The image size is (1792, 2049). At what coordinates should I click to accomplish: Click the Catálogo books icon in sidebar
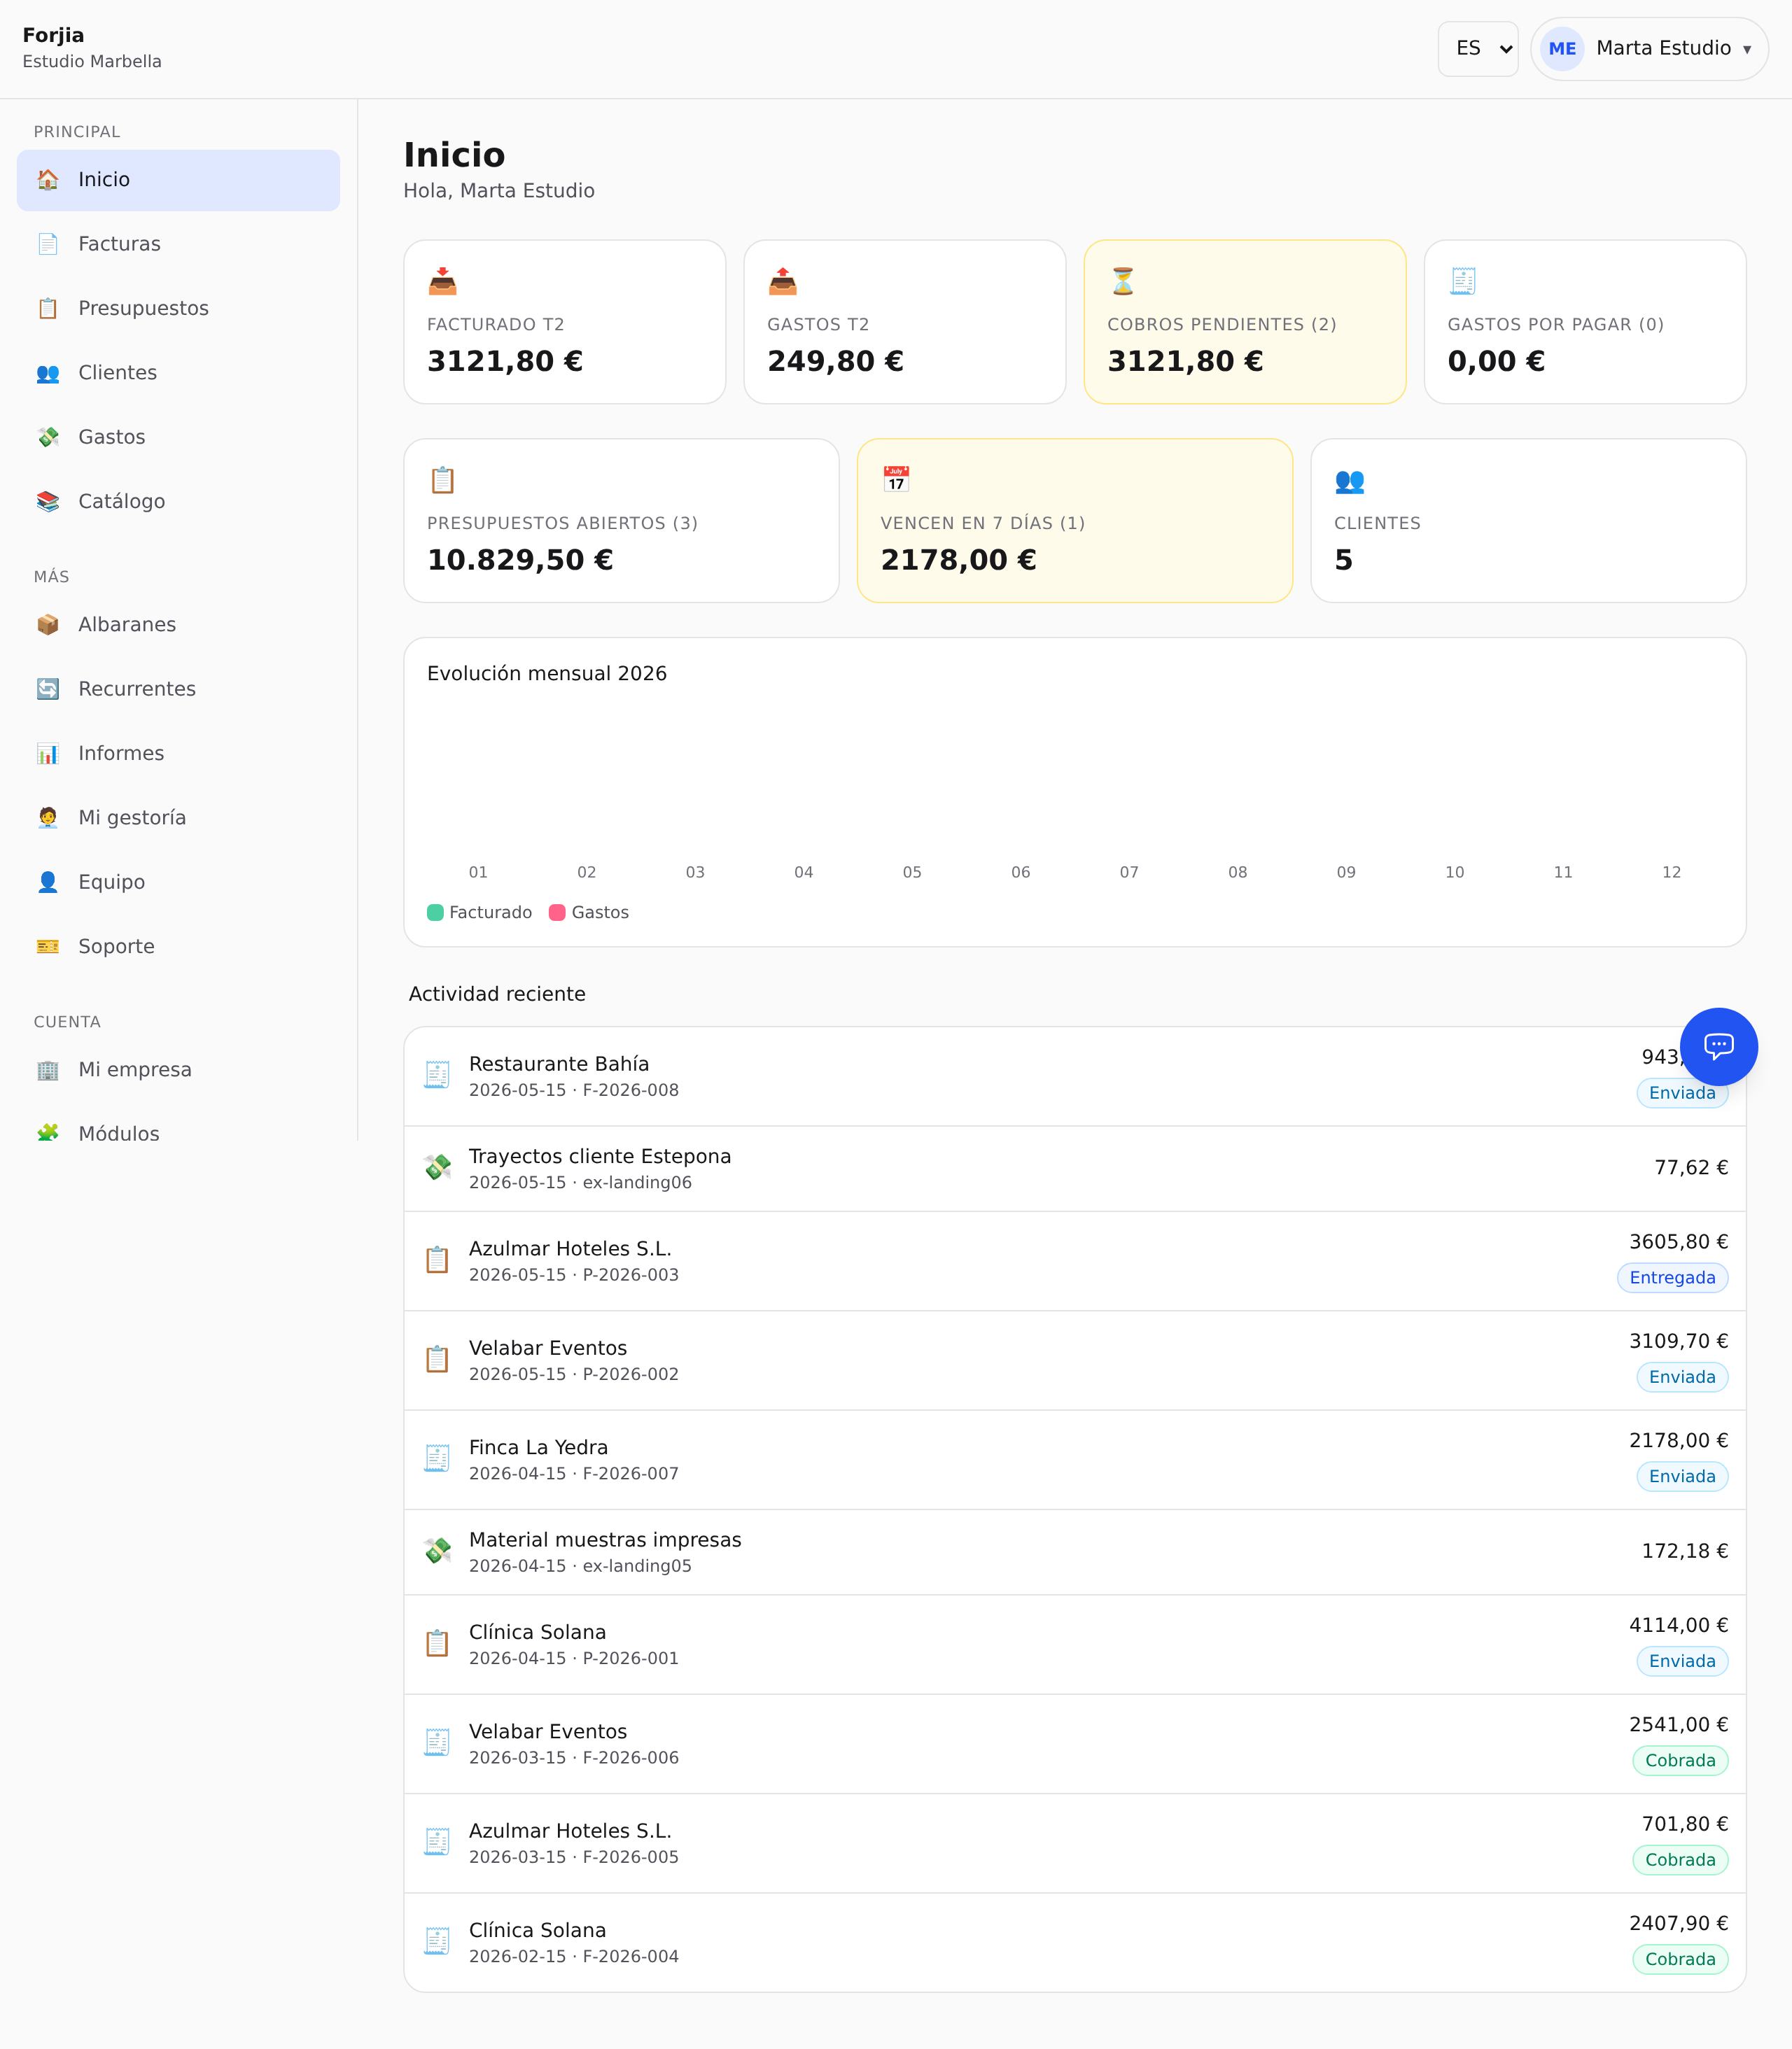47,502
